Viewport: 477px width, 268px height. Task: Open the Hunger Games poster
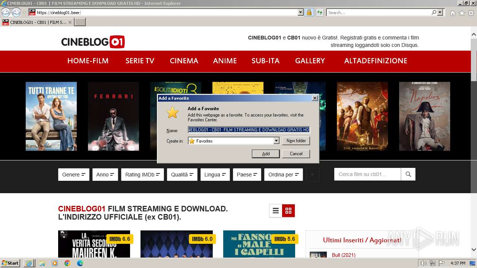(362, 116)
